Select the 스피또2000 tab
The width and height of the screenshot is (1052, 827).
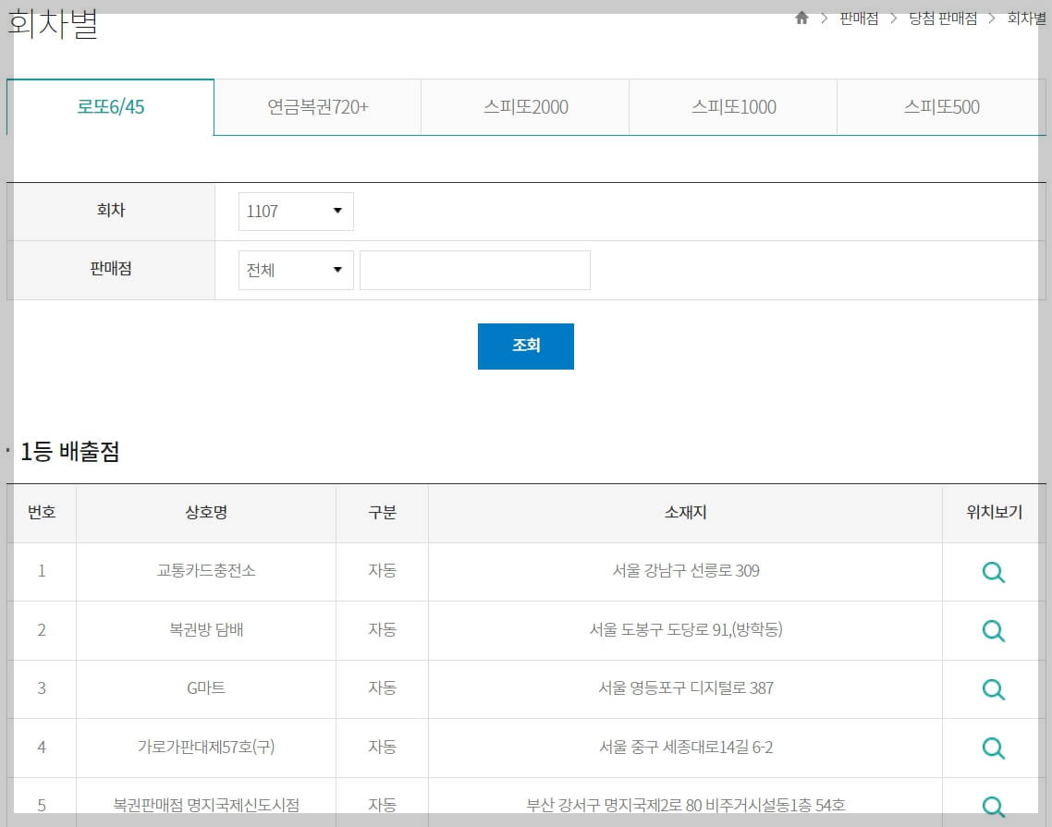pos(524,107)
